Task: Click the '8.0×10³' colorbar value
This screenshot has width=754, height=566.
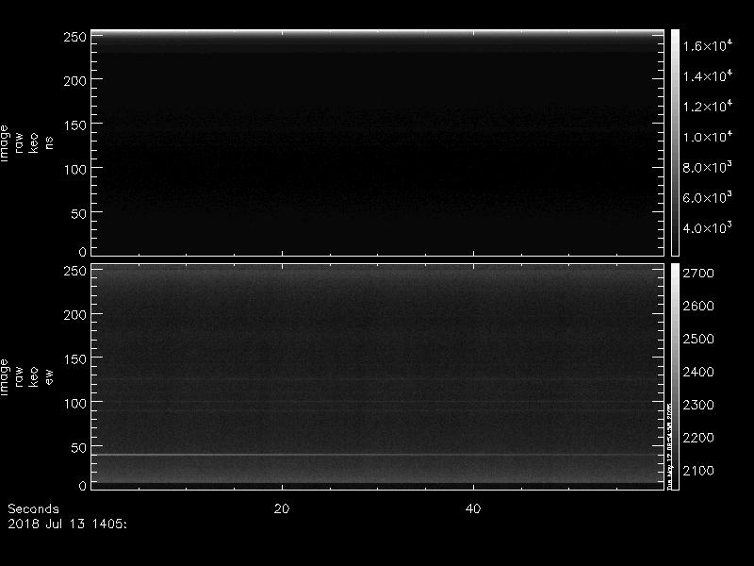Action: coord(708,167)
